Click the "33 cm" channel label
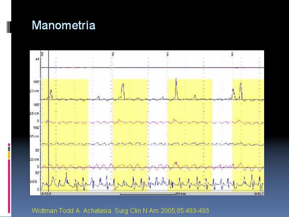The image size is (289, 217). (x=35, y=136)
